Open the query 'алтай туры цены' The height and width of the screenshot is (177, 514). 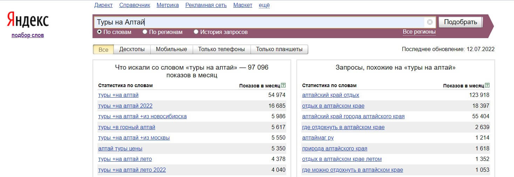[x=120, y=148]
